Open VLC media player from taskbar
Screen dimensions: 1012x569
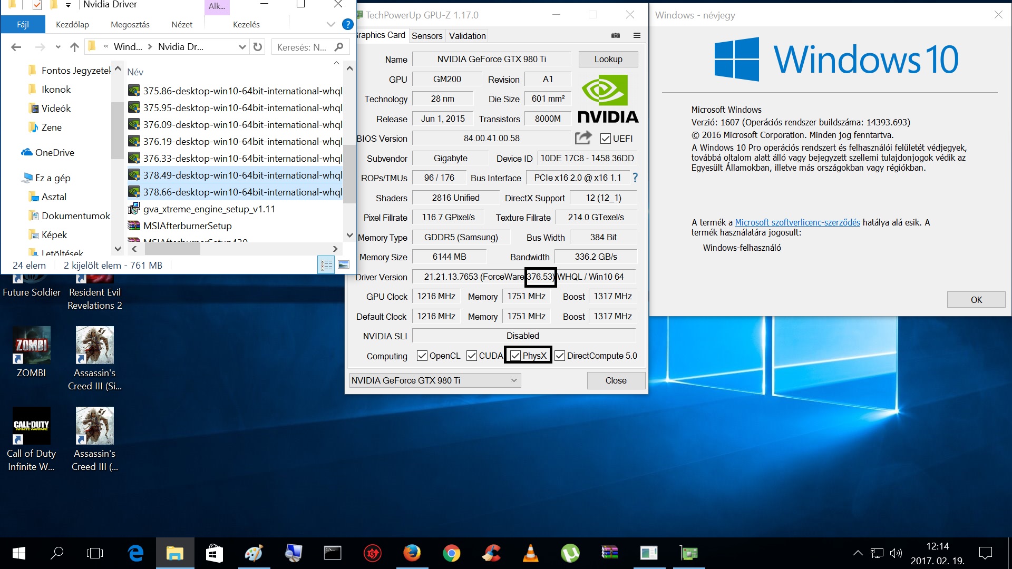530,553
